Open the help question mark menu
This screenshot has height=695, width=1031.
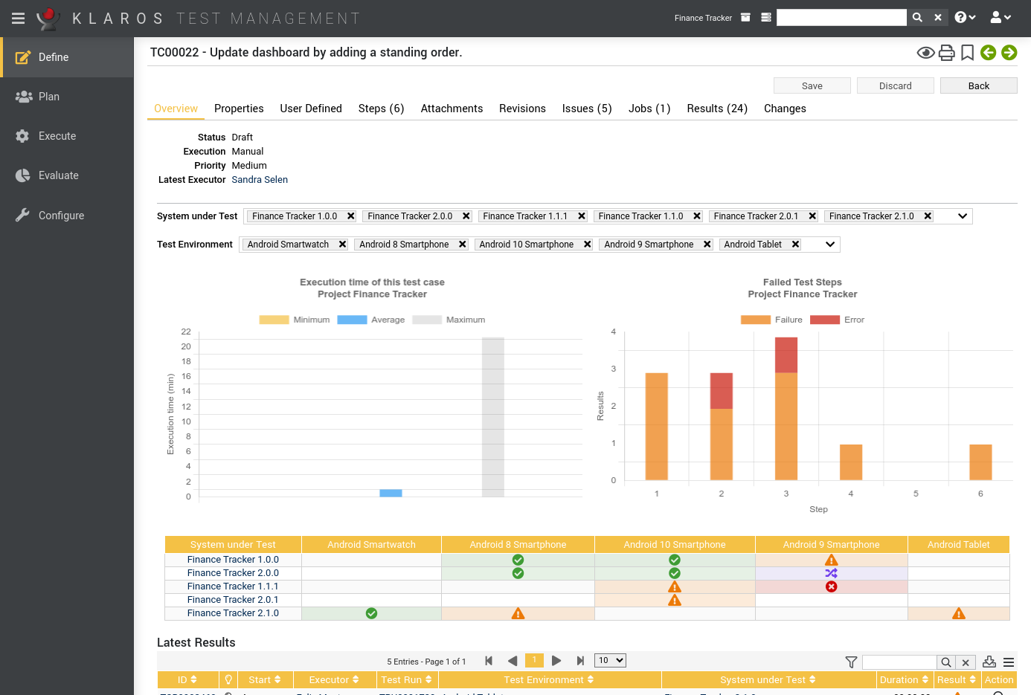(x=965, y=18)
